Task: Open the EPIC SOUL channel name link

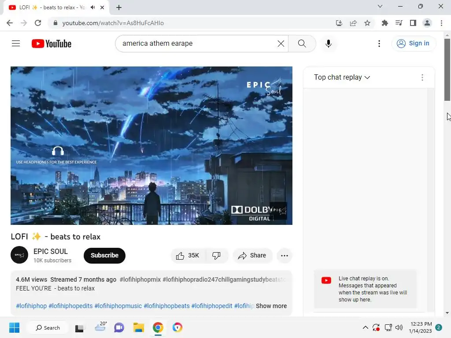Action: pyautogui.click(x=51, y=251)
